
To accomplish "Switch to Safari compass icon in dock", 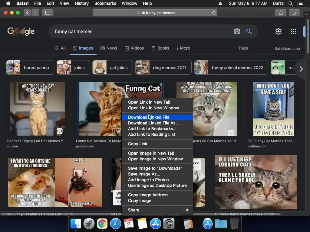I will tap(115, 224).
